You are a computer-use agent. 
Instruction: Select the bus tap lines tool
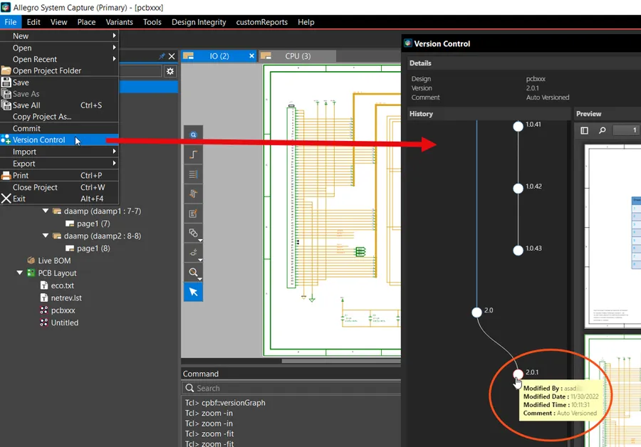193,174
